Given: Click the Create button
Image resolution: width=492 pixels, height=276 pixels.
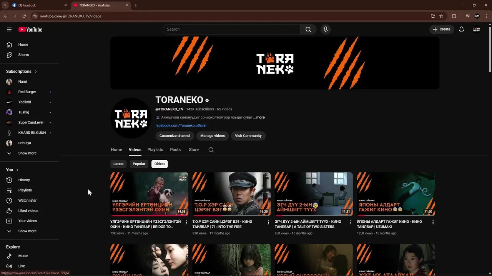Looking at the screenshot, I should tap(442, 30).
